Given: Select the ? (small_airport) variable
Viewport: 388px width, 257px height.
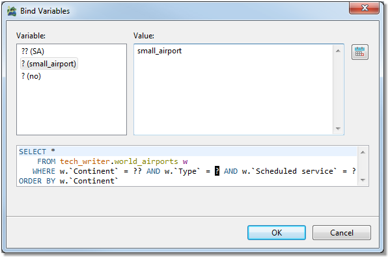Looking at the screenshot, I should 49,64.
